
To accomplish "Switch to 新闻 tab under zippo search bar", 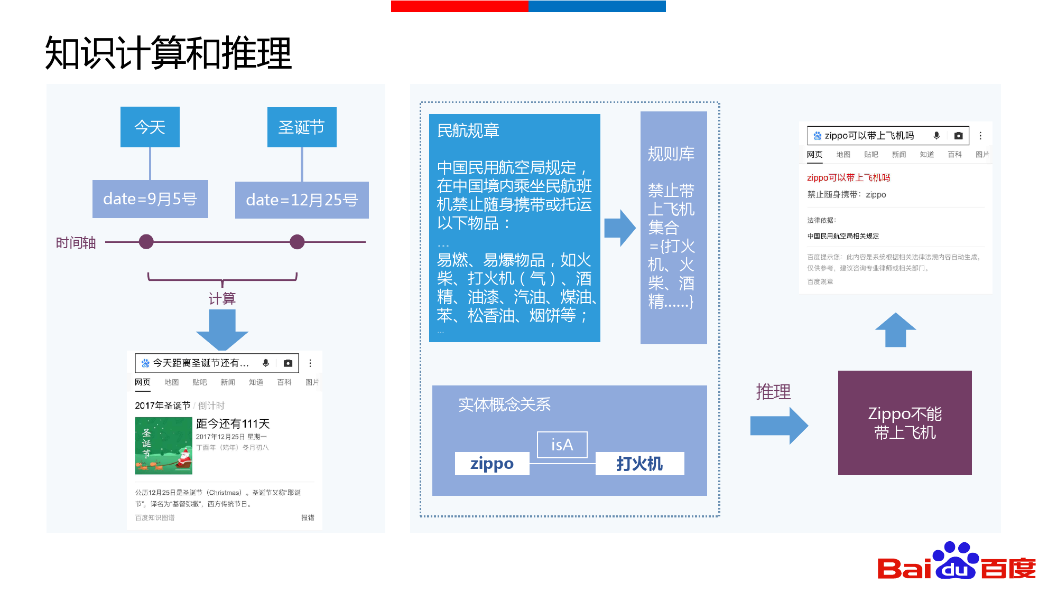I will 898,154.
